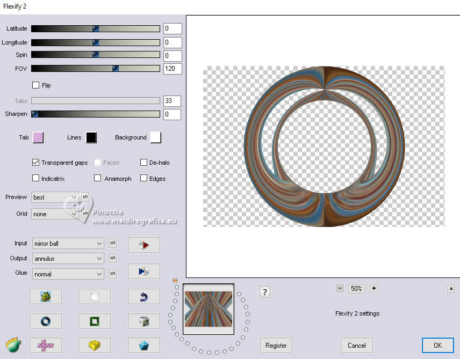460x359 pixels.
Task: Open the Output dropdown showing annulus
Action: (68, 258)
